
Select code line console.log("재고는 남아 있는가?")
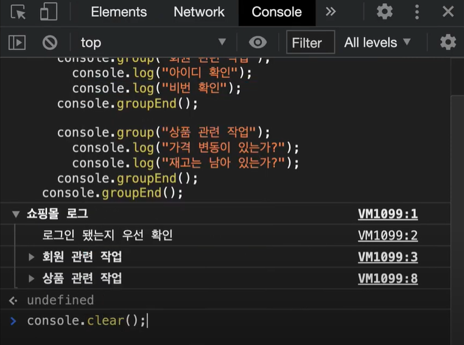coord(186,163)
